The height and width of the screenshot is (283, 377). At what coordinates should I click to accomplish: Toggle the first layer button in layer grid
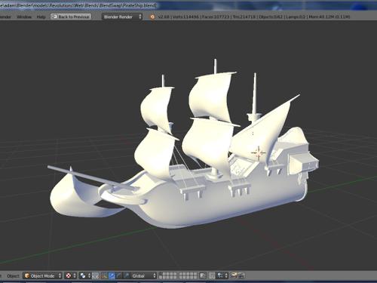[x=161, y=274]
